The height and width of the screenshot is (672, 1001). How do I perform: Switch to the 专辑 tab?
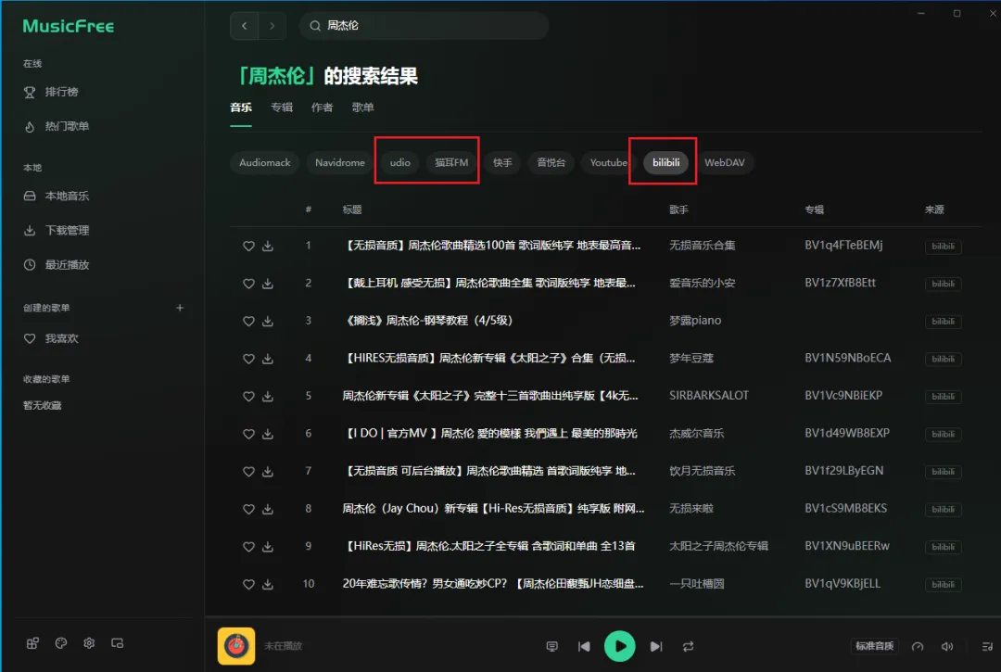pos(282,108)
